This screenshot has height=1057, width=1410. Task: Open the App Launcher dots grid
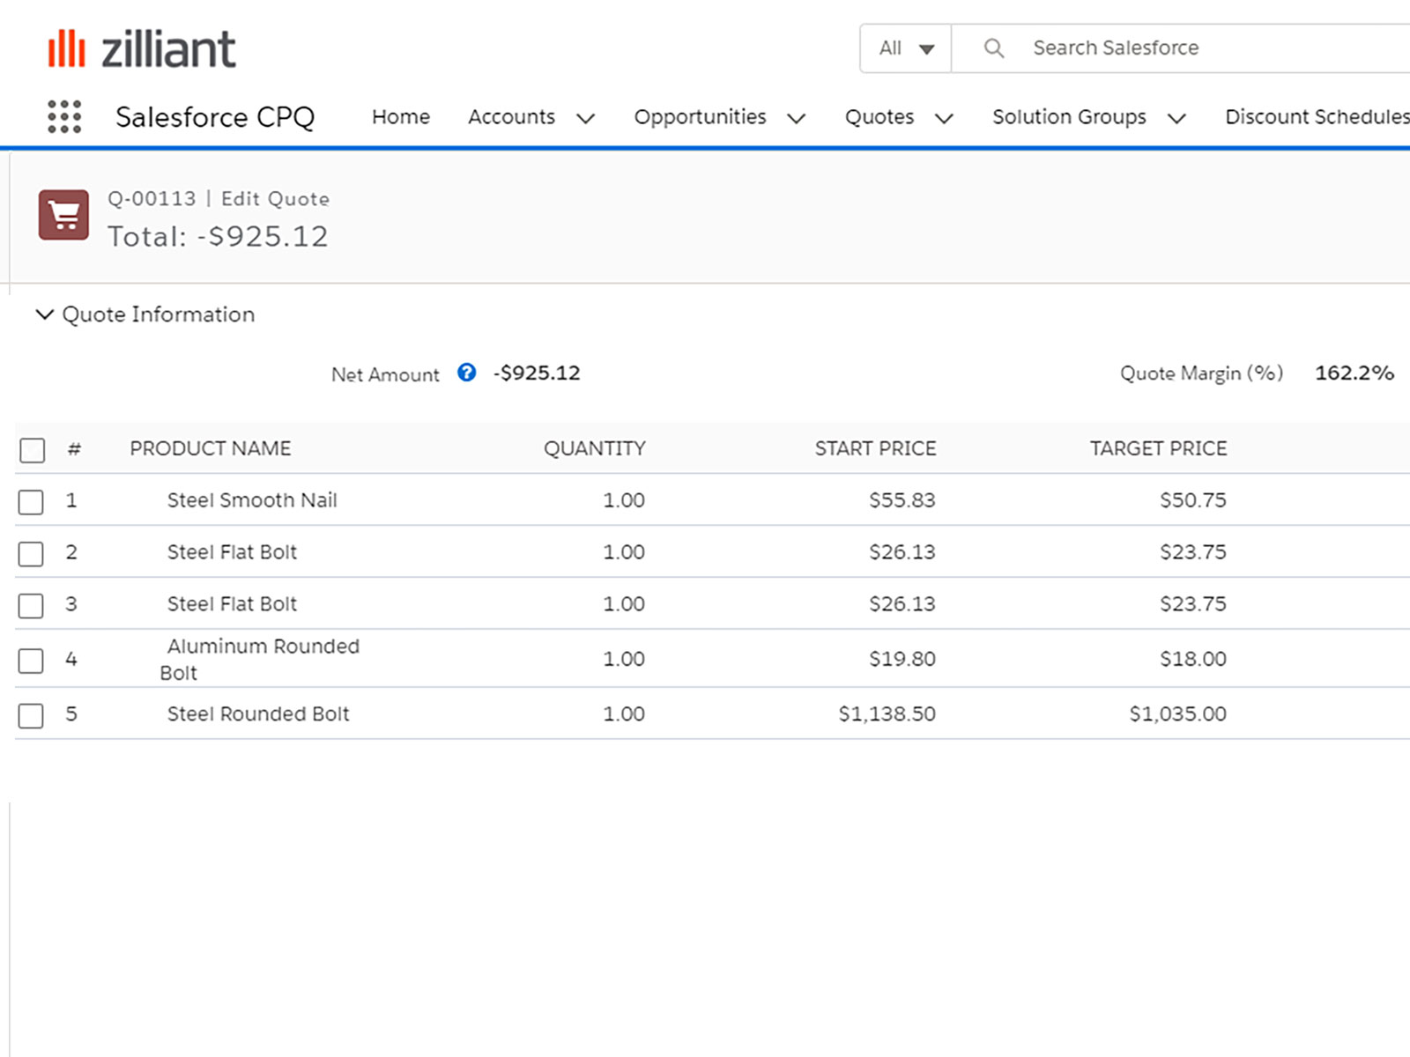64,116
